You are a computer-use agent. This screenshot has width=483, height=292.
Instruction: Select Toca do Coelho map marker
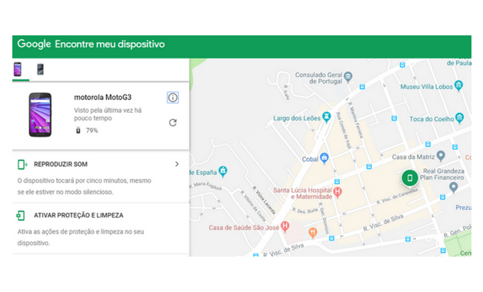tap(460, 118)
